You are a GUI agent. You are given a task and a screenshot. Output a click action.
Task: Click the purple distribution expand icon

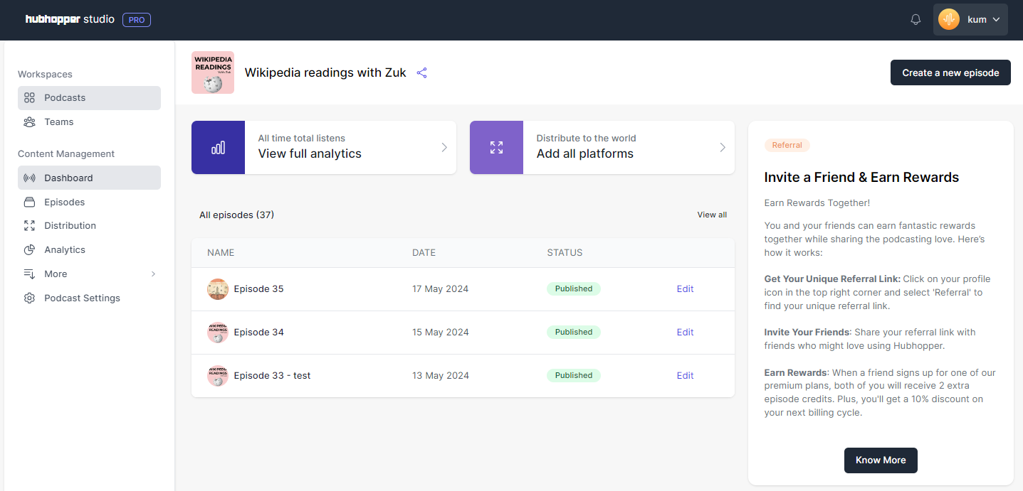coord(496,148)
